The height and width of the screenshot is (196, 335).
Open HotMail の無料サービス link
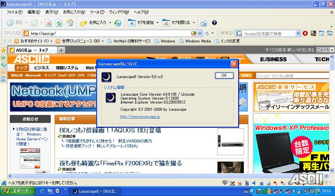pos(129,41)
